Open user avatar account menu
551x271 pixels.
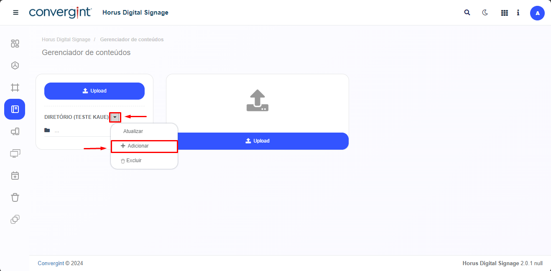pos(537,13)
